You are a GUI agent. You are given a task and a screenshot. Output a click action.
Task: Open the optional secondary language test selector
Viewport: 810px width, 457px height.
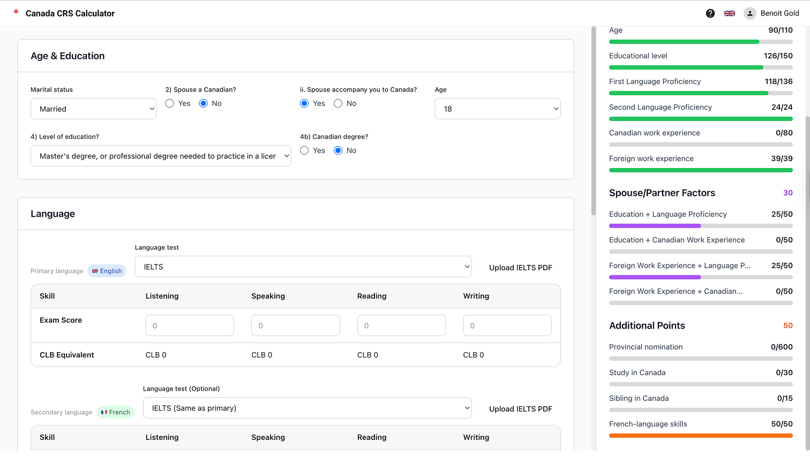(307, 407)
